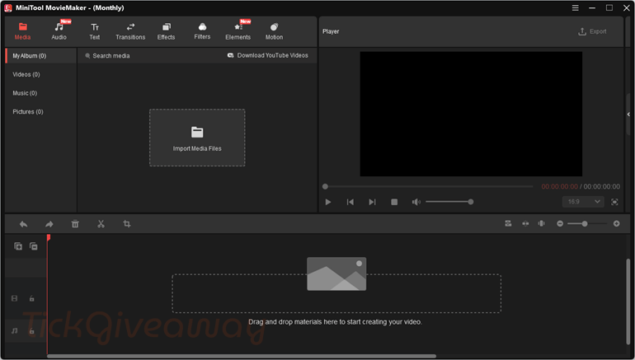Click the Redo arrow
635x360 pixels.
point(49,224)
